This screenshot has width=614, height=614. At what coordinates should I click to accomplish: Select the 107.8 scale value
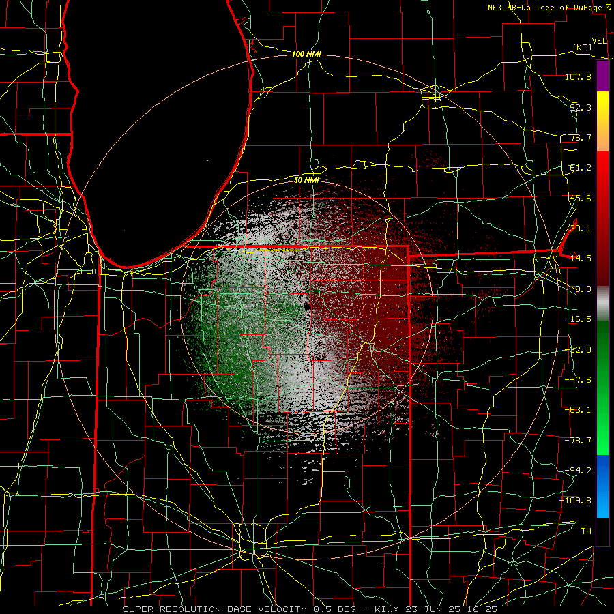point(578,76)
